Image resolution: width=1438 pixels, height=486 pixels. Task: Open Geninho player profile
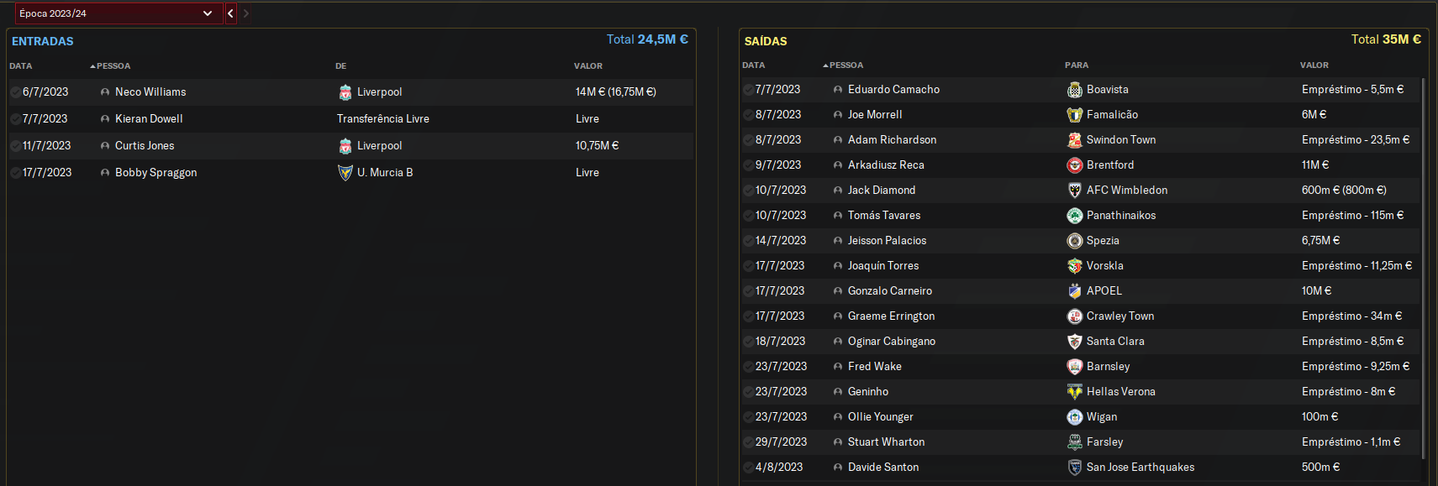coord(868,392)
